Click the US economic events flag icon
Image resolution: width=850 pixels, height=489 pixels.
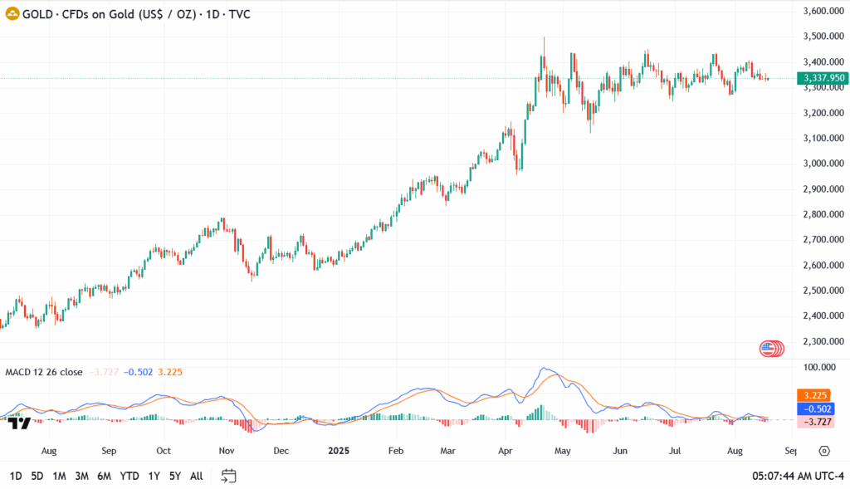coord(769,349)
